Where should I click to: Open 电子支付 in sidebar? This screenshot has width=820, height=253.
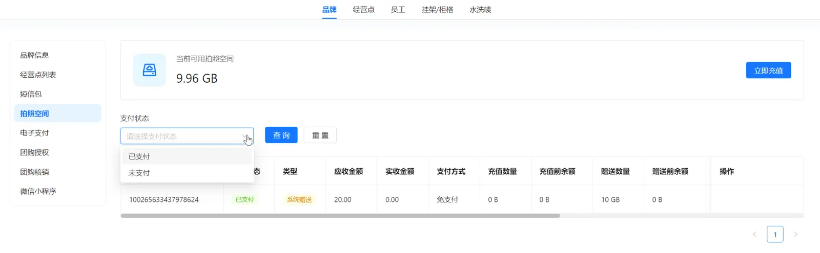(x=57, y=133)
